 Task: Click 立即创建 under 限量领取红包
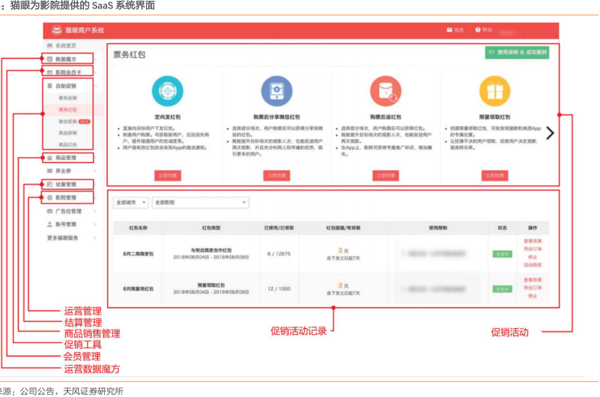tap(495, 174)
